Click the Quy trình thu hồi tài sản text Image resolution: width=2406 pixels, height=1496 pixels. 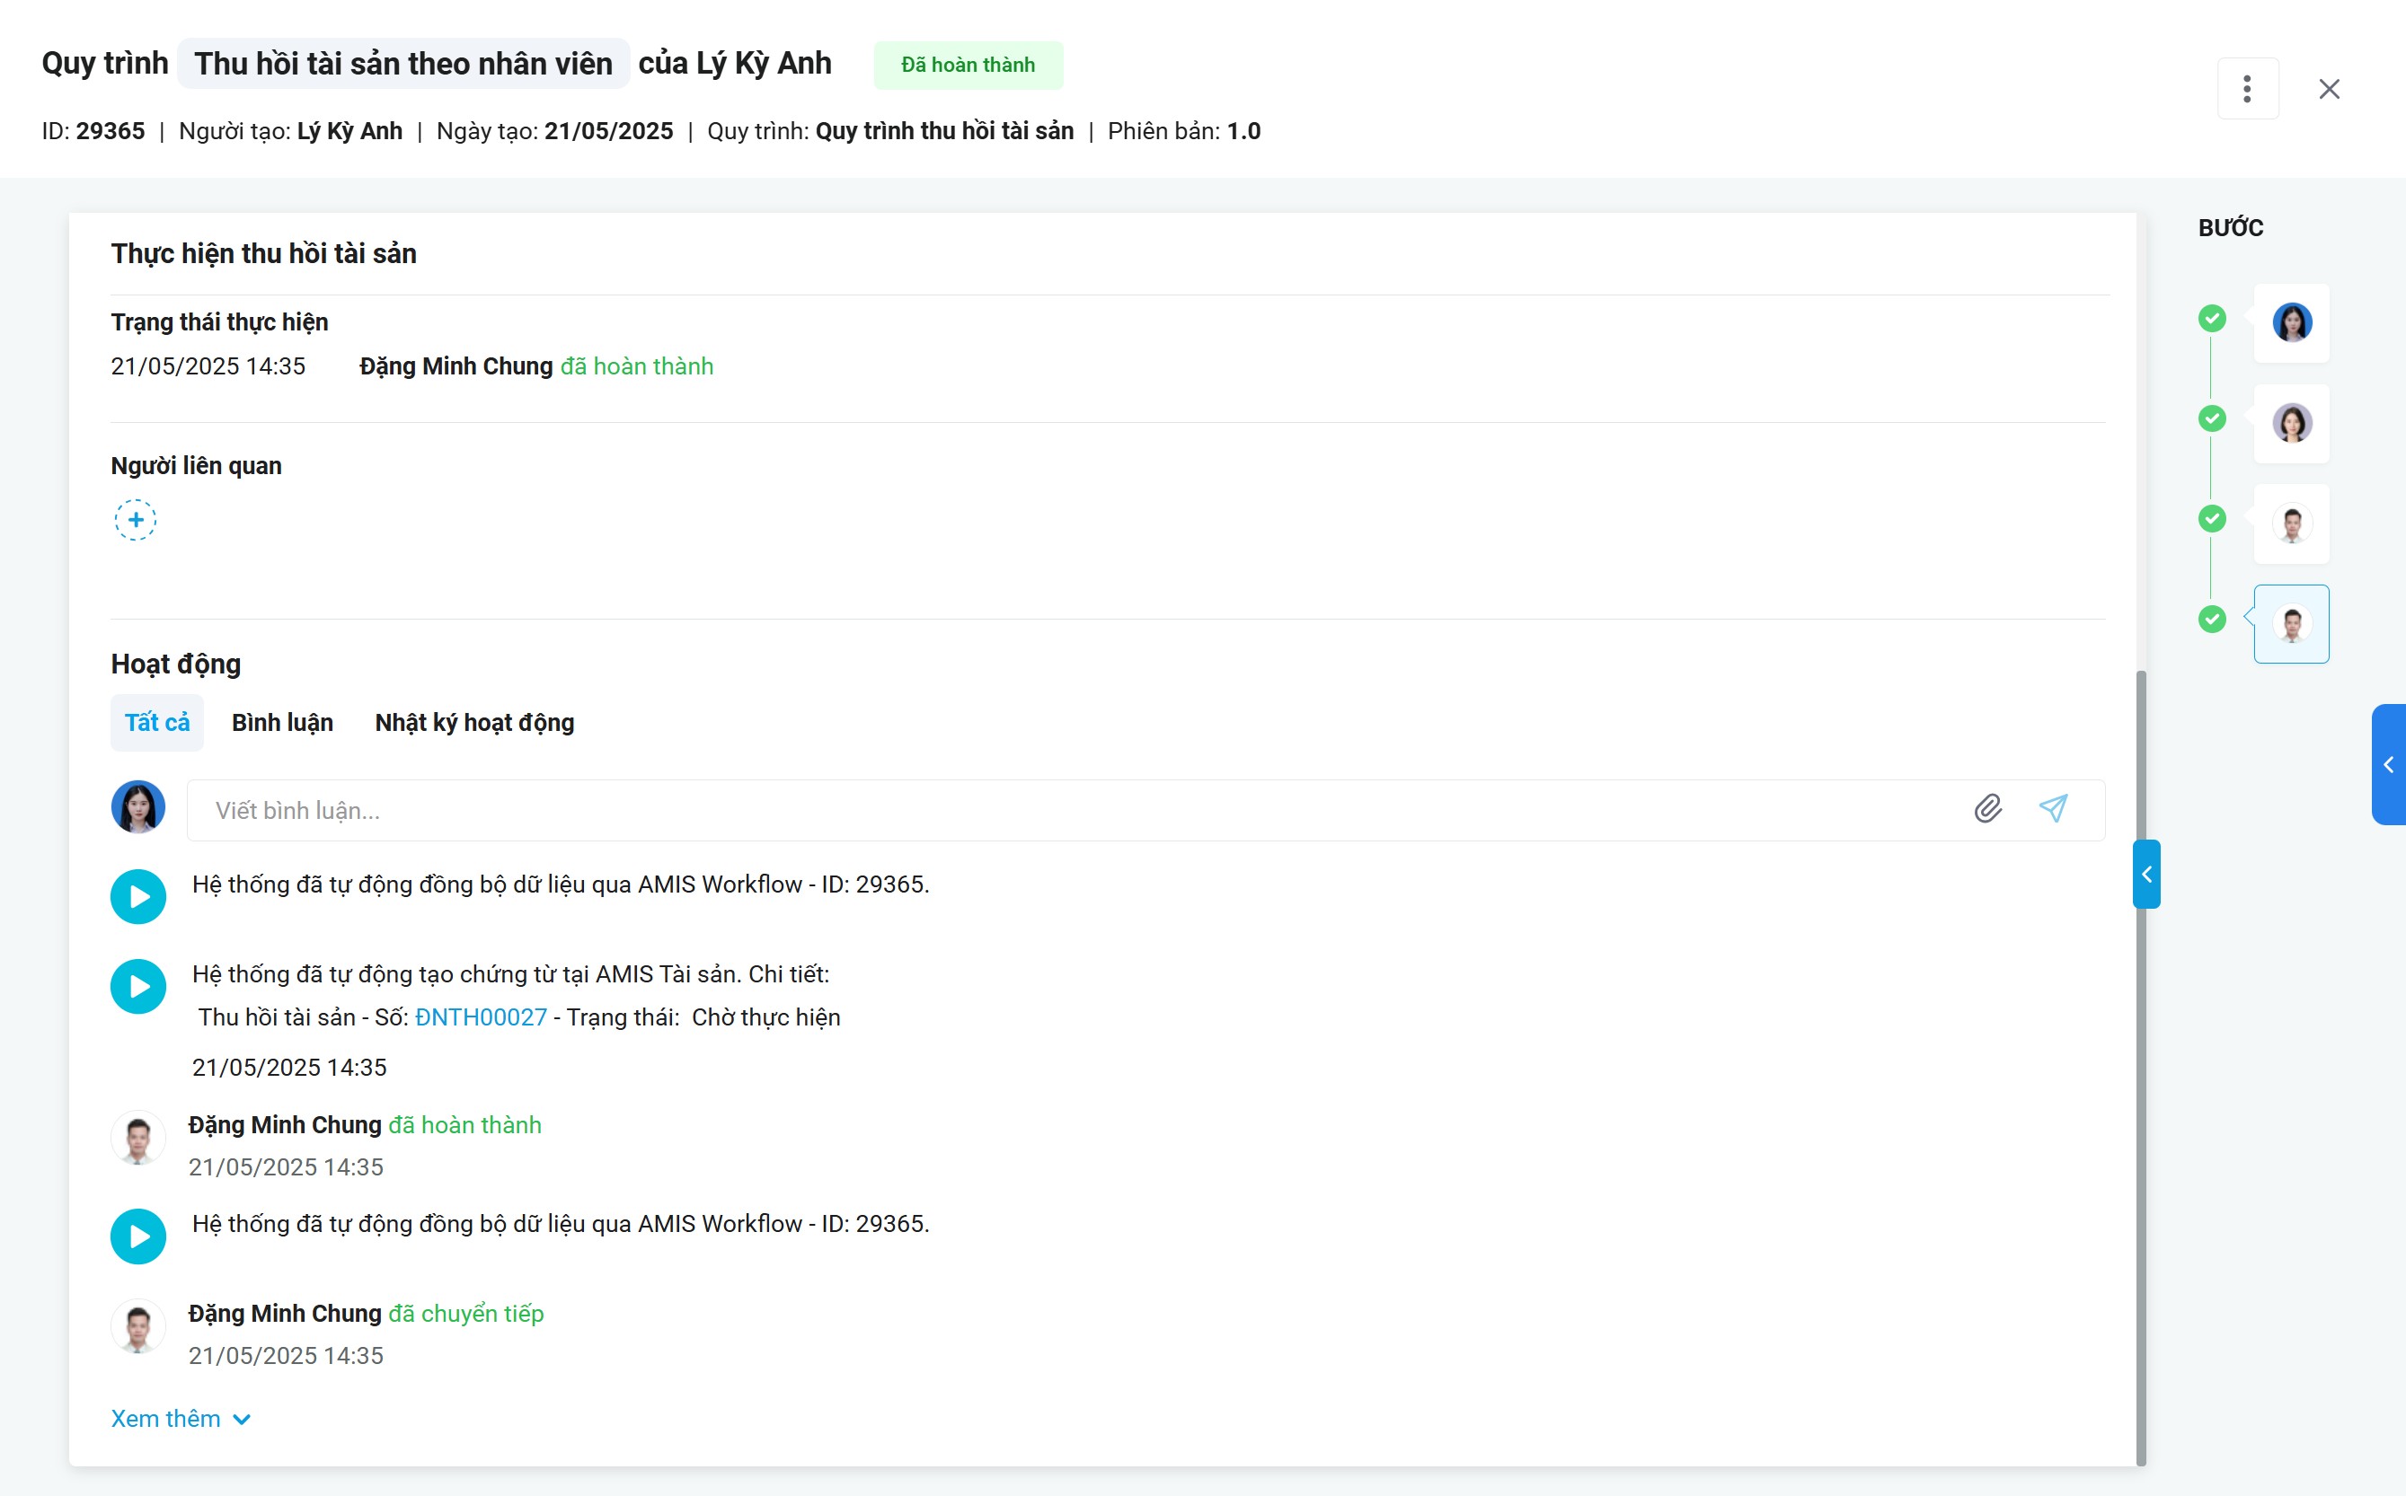point(944,132)
